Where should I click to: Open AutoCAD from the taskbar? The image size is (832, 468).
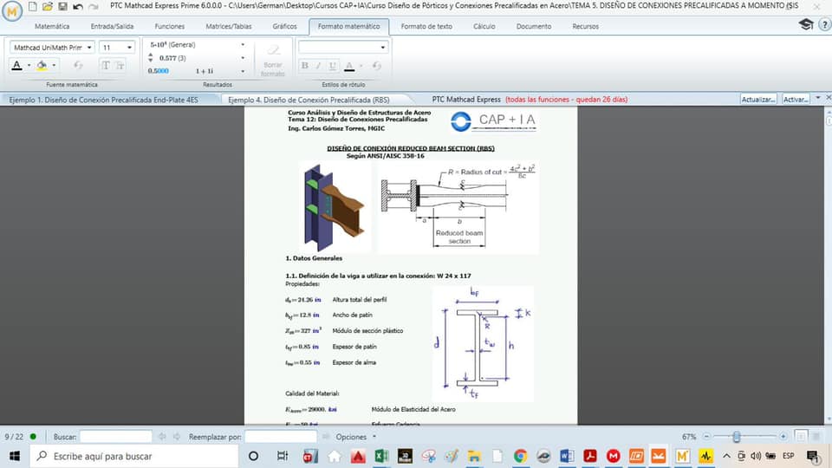coord(358,456)
